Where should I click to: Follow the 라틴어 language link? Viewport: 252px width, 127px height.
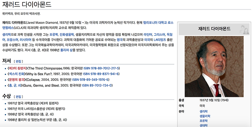point(148,35)
